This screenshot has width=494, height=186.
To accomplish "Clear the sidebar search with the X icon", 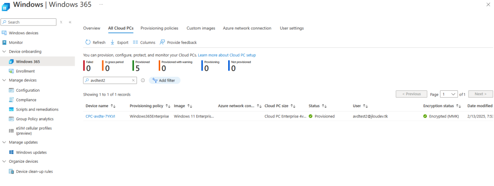I will pos(61,22).
